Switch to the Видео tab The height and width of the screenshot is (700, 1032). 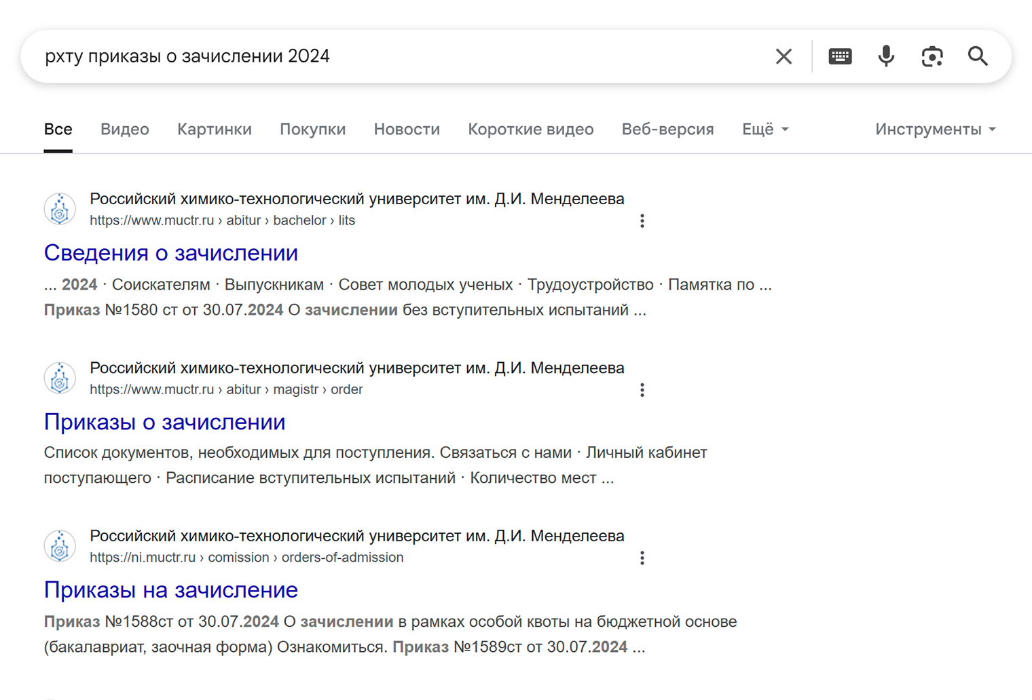(x=125, y=130)
